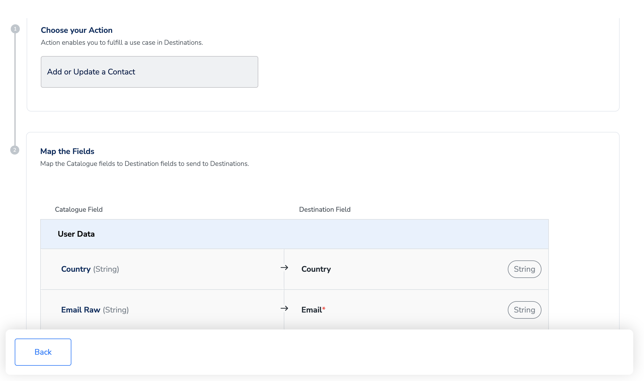Click the Map Catalogue fields description text
The height and width of the screenshot is (381, 644).
click(x=144, y=164)
